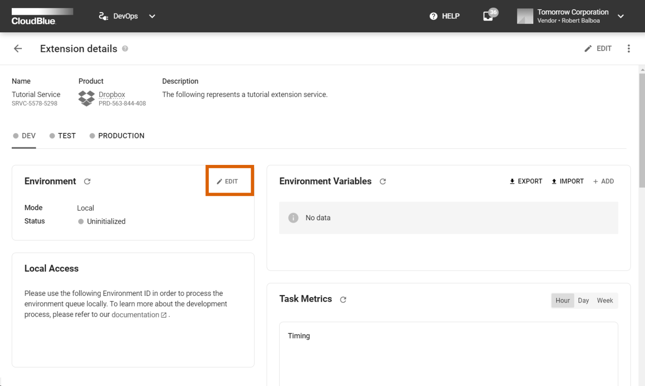The image size is (645, 386).
Task: Open the Dropbox product link
Action: click(x=112, y=94)
